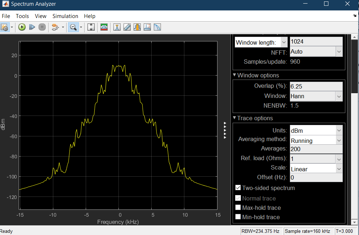Open CCDF measurements
This screenshot has width=359, height=235.
click(157, 27)
